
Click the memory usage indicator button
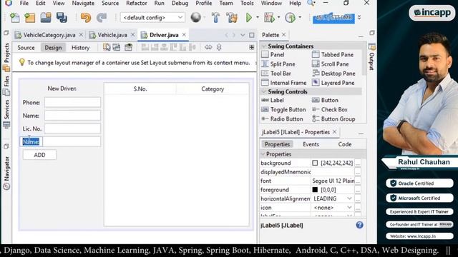point(333,18)
